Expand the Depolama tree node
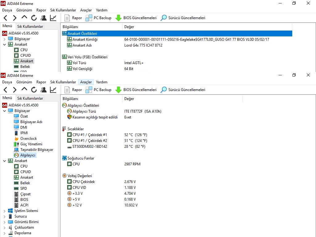Image resolution: width=316 pixels, height=237 pixels. point(4,233)
